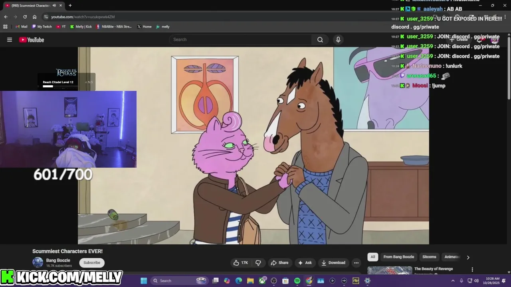The image size is (511, 287).
Task: Expand more options for Beauty of Revenge video
Action: tap(472, 269)
